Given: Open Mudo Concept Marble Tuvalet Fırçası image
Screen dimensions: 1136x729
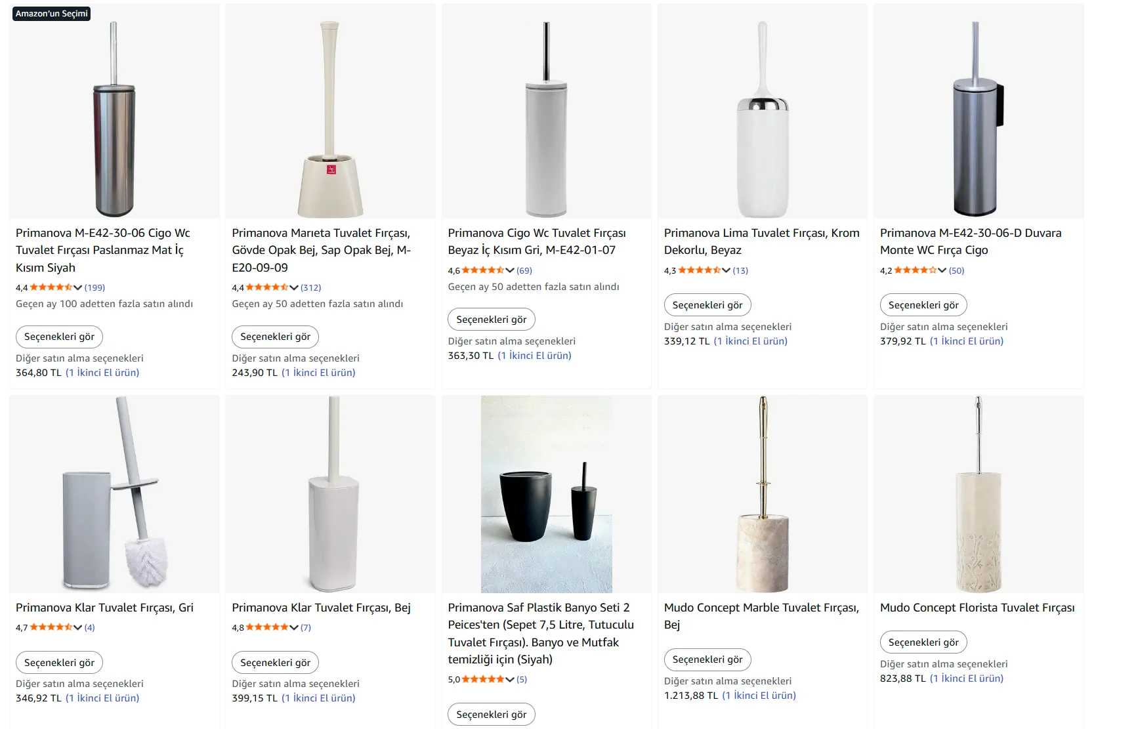Looking at the screenshot, I should (x=762, y=494).
